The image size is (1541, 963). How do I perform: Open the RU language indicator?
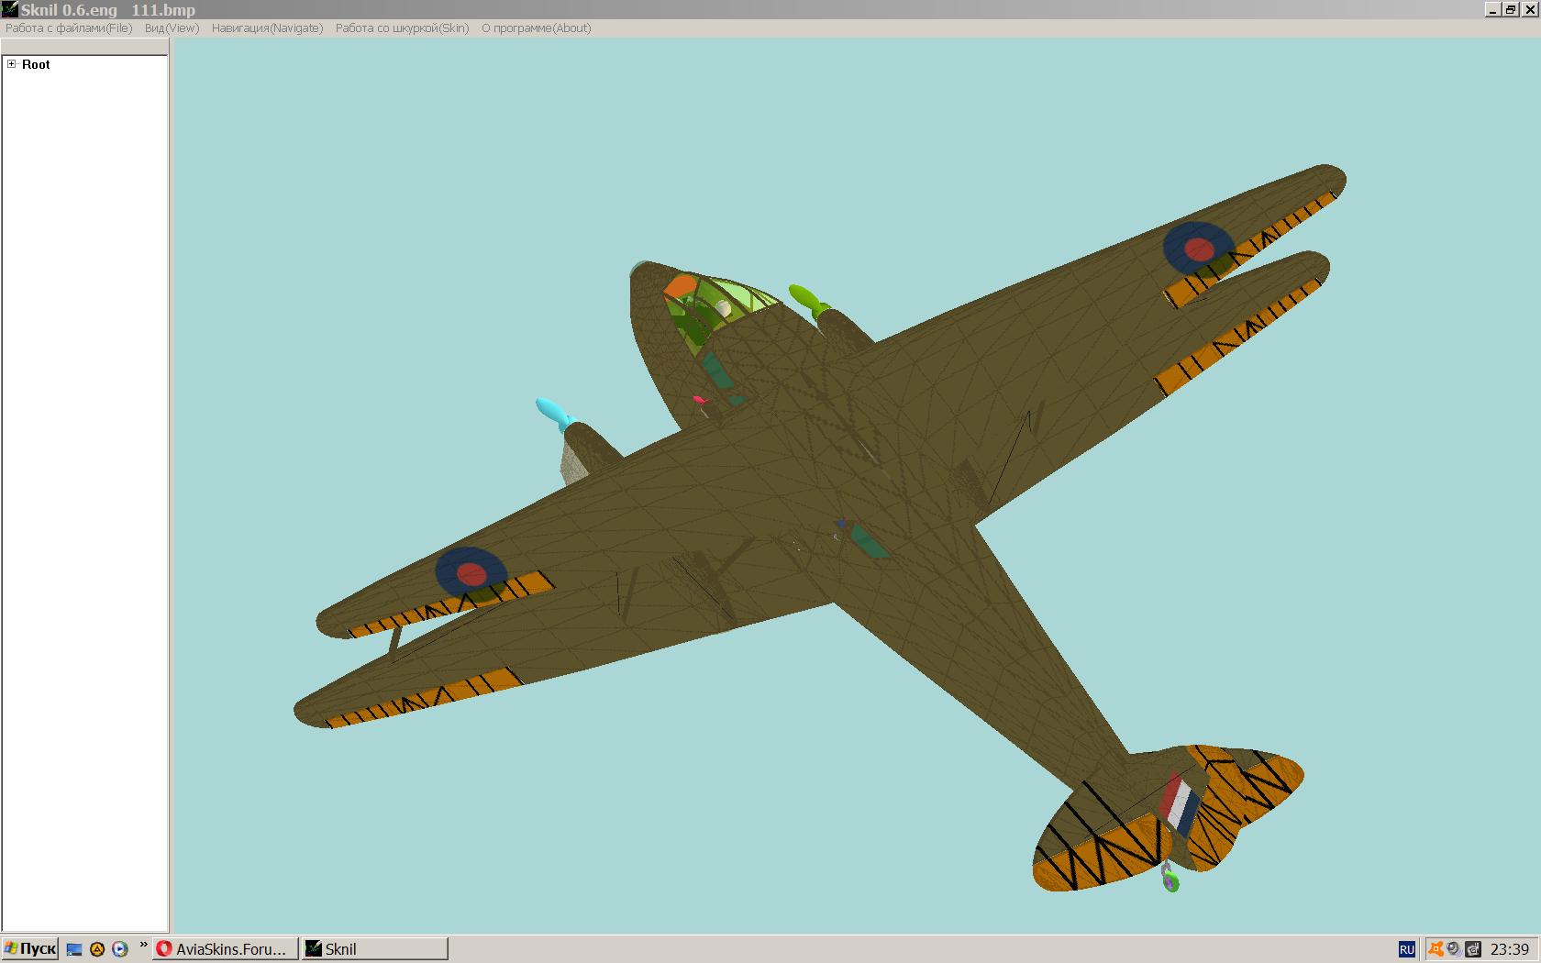point(1406,950)
